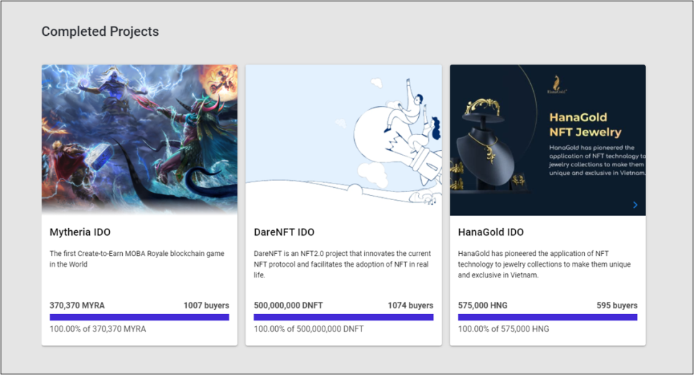This screenshot has height=375, width=694.
Task: Click '100.00% of 575,000 HNG' text
Action: [503, 329]
